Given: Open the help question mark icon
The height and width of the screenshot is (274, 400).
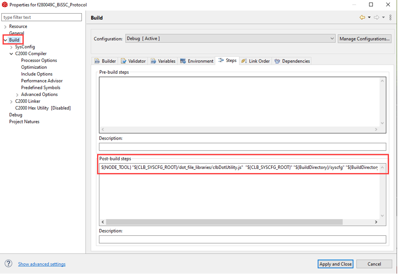Looking at the screenshot, I should [8, 263].
